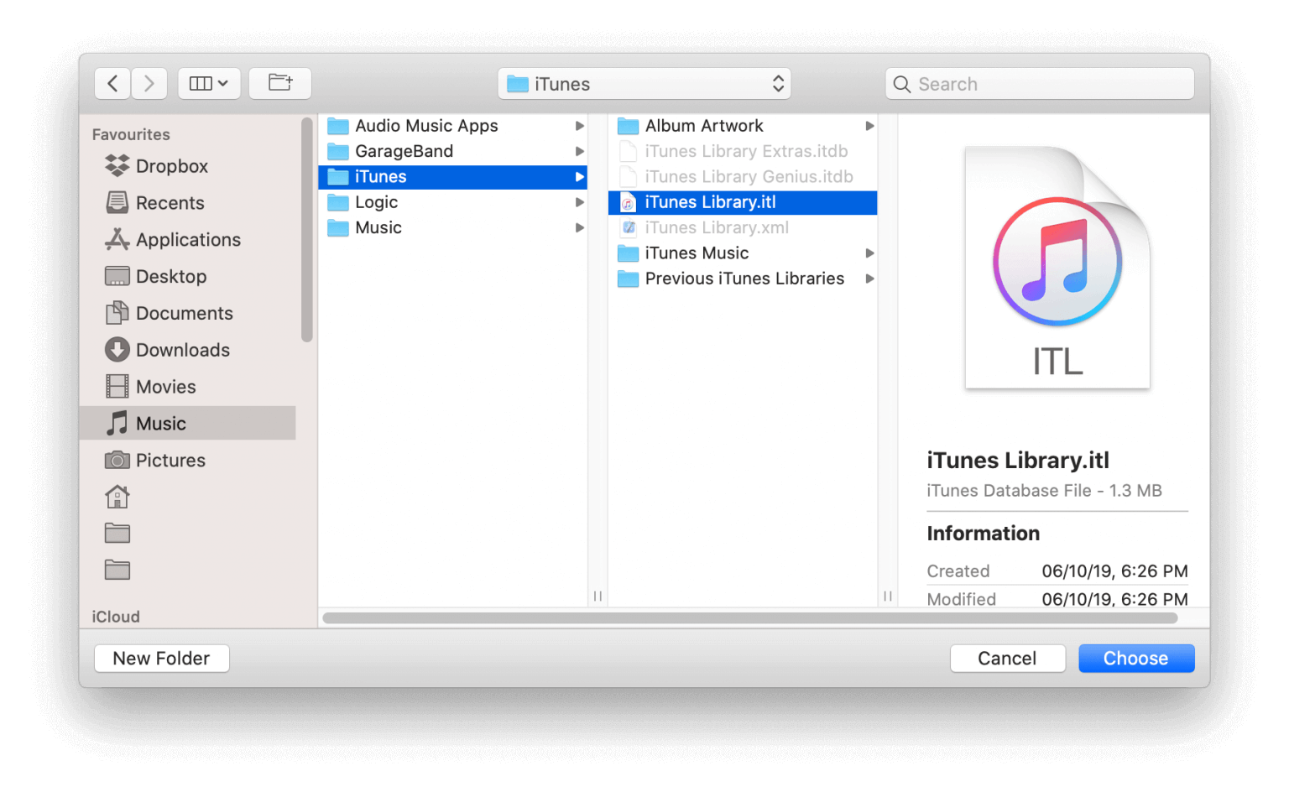Go to Desktop in the sidebar

point(156,277)
